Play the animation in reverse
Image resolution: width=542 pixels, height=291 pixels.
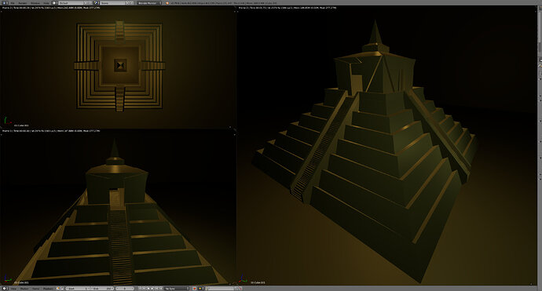(x=148, y=288)
